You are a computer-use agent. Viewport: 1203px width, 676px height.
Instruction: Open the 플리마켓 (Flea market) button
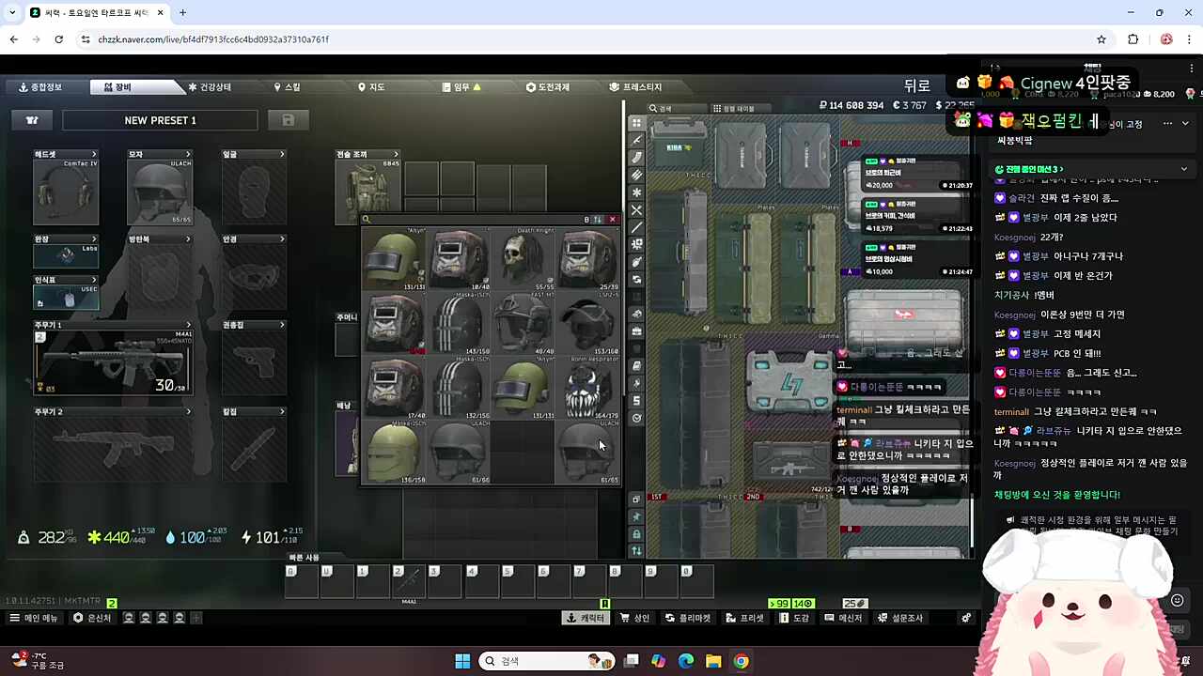(x=688, y=618)
